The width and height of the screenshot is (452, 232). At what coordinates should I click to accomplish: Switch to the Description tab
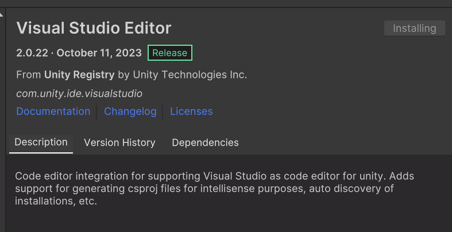click(x=41, y=142)
